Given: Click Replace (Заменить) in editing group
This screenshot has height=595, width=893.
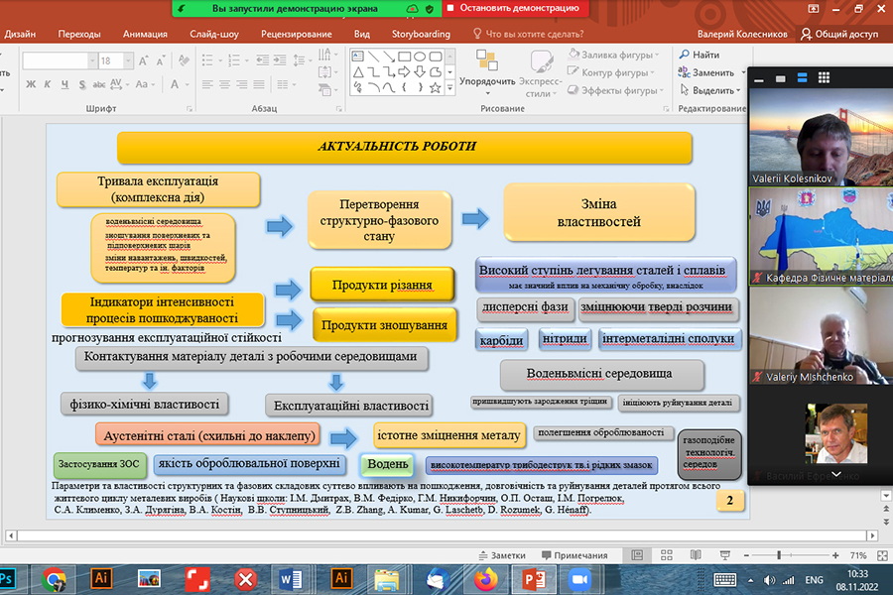Looking at the screenshot, I should (x=706, y=72).
